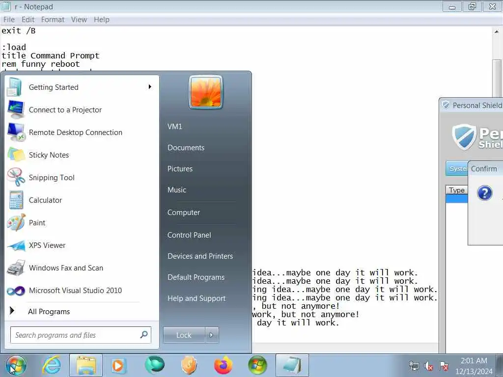Image resolution: width=503 pixels, height=377 pixels.
Task: Click the Personal Shield title icon
Action: 446,105
